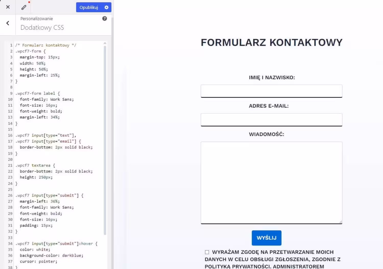Viewport: 383px width, 269px height.
Task: Click the Formularz kontaktowy comment line
Action: 46,45
